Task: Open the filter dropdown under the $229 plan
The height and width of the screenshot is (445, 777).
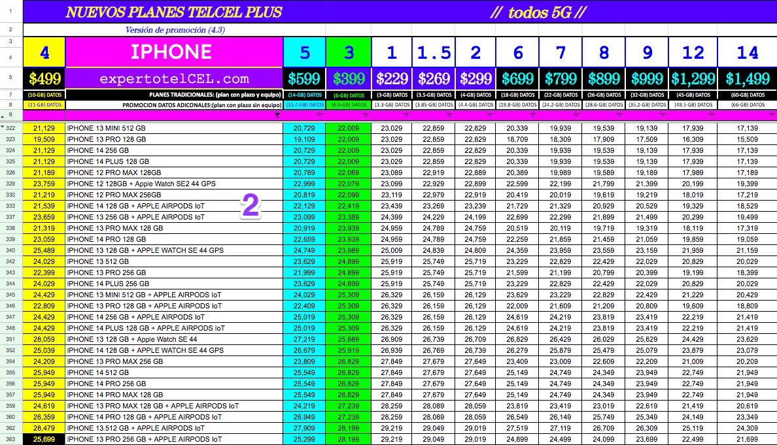Action: click(x=406, y=115)
